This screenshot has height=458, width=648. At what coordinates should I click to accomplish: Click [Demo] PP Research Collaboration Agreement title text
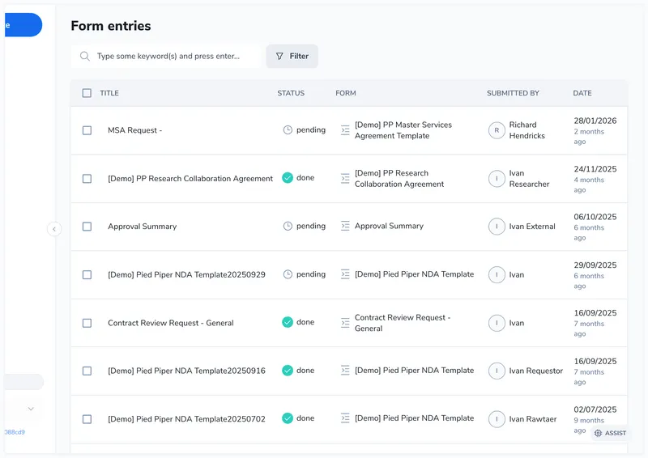(190, 178)
